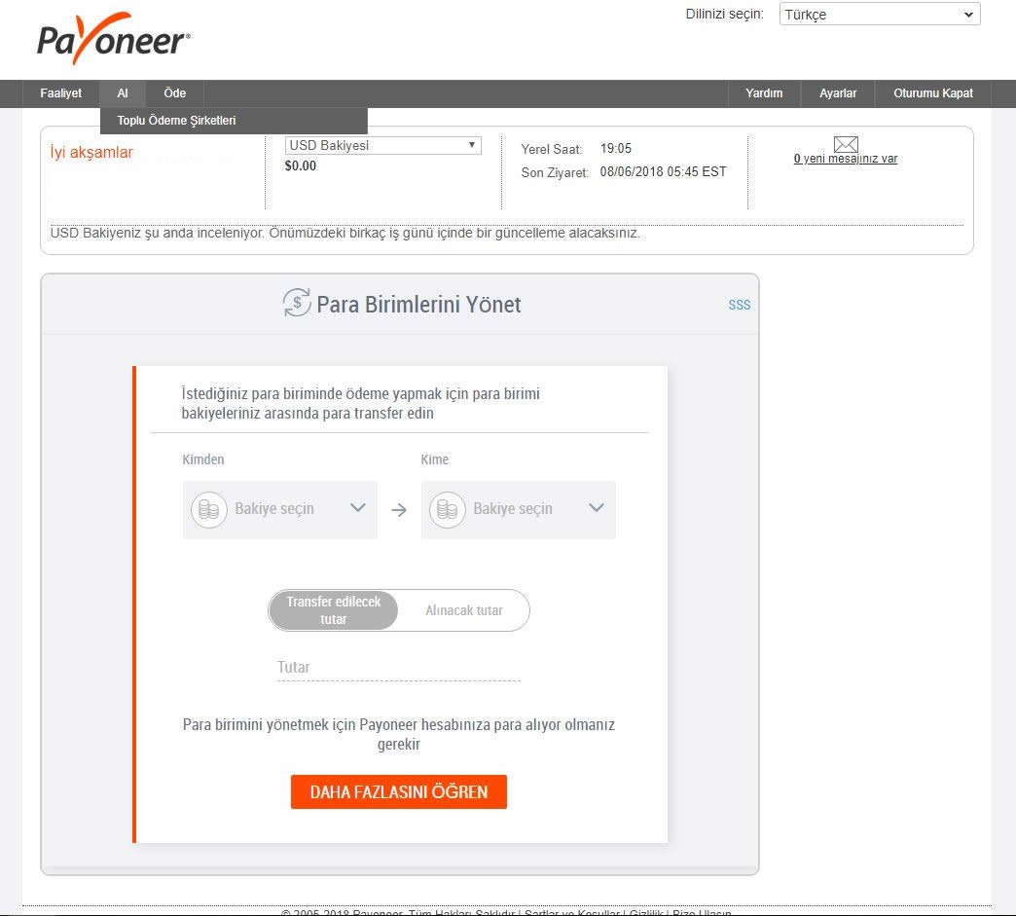
Task: Switch to 'Alınacak tutar' toggle option
Action: click(464, 610)
